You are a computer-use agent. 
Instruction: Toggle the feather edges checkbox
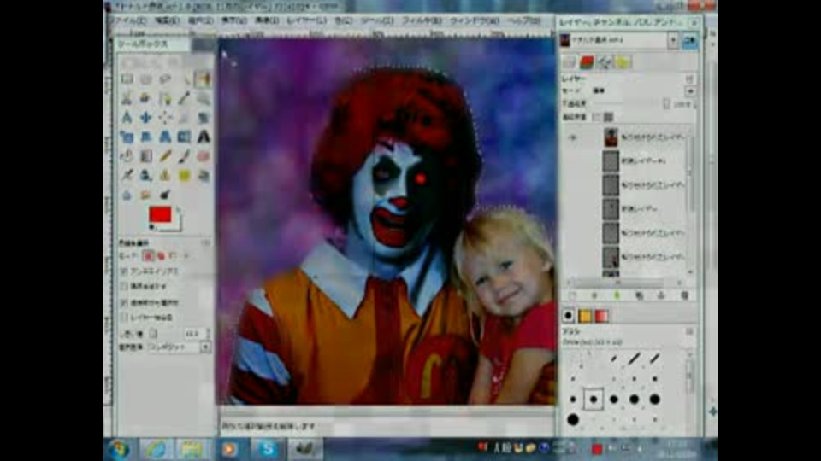click(124, 287)
